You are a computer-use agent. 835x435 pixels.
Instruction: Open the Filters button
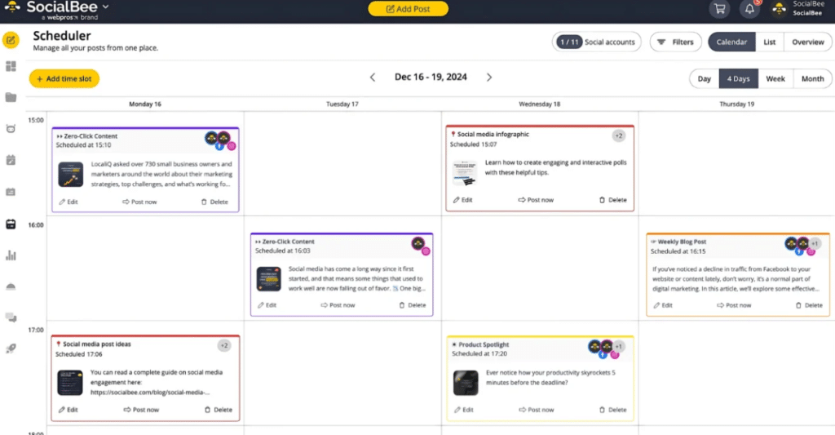(675, 42)
